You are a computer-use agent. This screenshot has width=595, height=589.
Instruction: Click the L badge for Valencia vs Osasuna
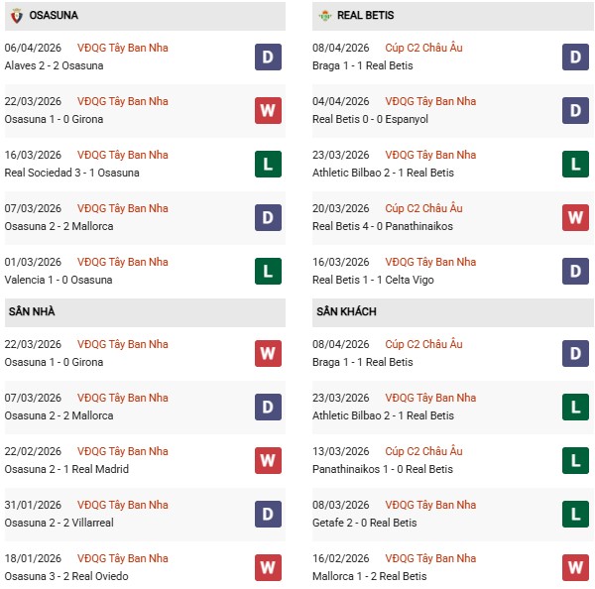pyautogui.click(x=268, y=271)
